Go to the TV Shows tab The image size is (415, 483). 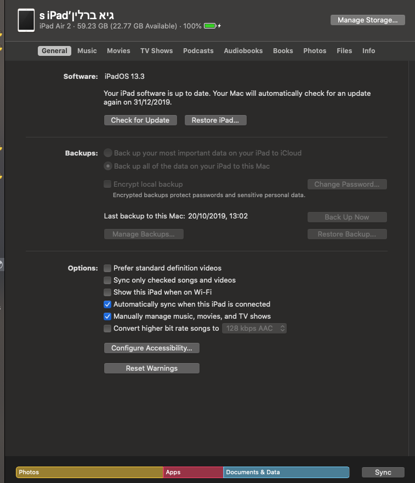(157, 51)
